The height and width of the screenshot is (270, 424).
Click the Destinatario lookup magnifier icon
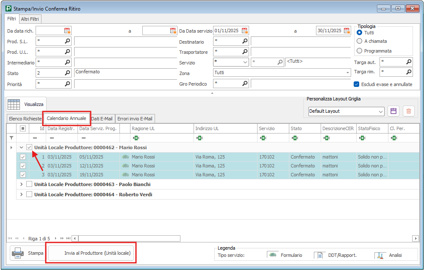pos(245,41)
